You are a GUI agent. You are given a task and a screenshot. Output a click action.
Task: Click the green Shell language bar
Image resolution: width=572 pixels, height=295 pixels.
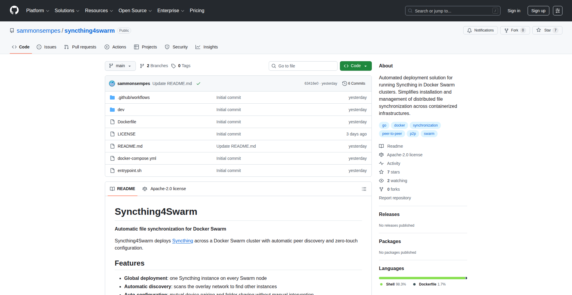click(x=422, y=278)
